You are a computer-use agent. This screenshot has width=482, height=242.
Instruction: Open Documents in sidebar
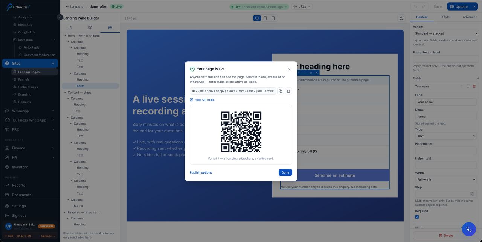(x=21, y=195)
